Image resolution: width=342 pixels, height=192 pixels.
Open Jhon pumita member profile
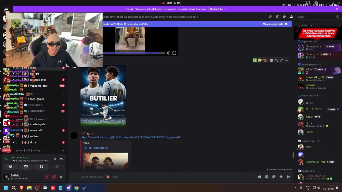pyautogui.click(x=319, y=48)
